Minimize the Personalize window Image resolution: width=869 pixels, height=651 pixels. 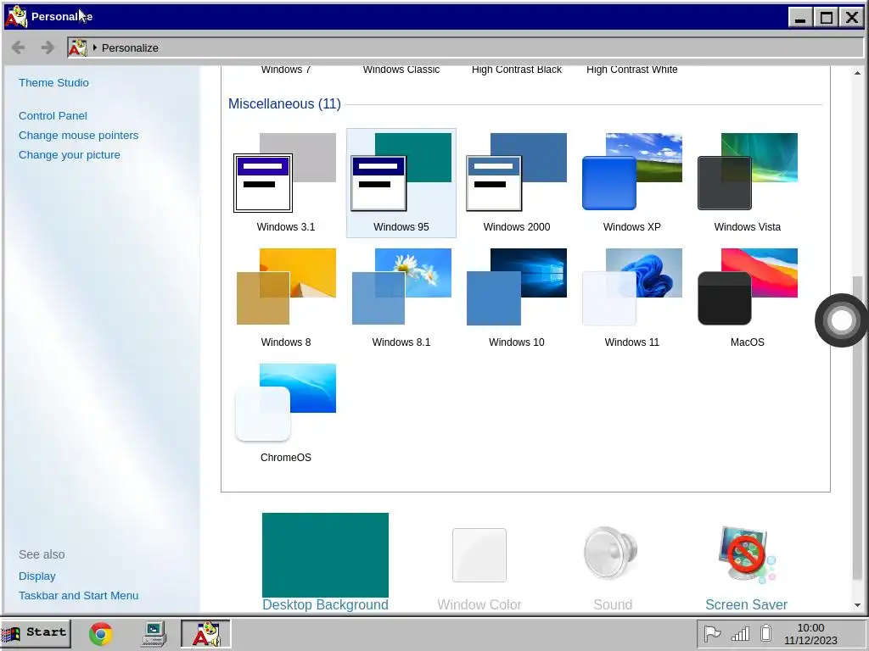[x=800, y=18]
